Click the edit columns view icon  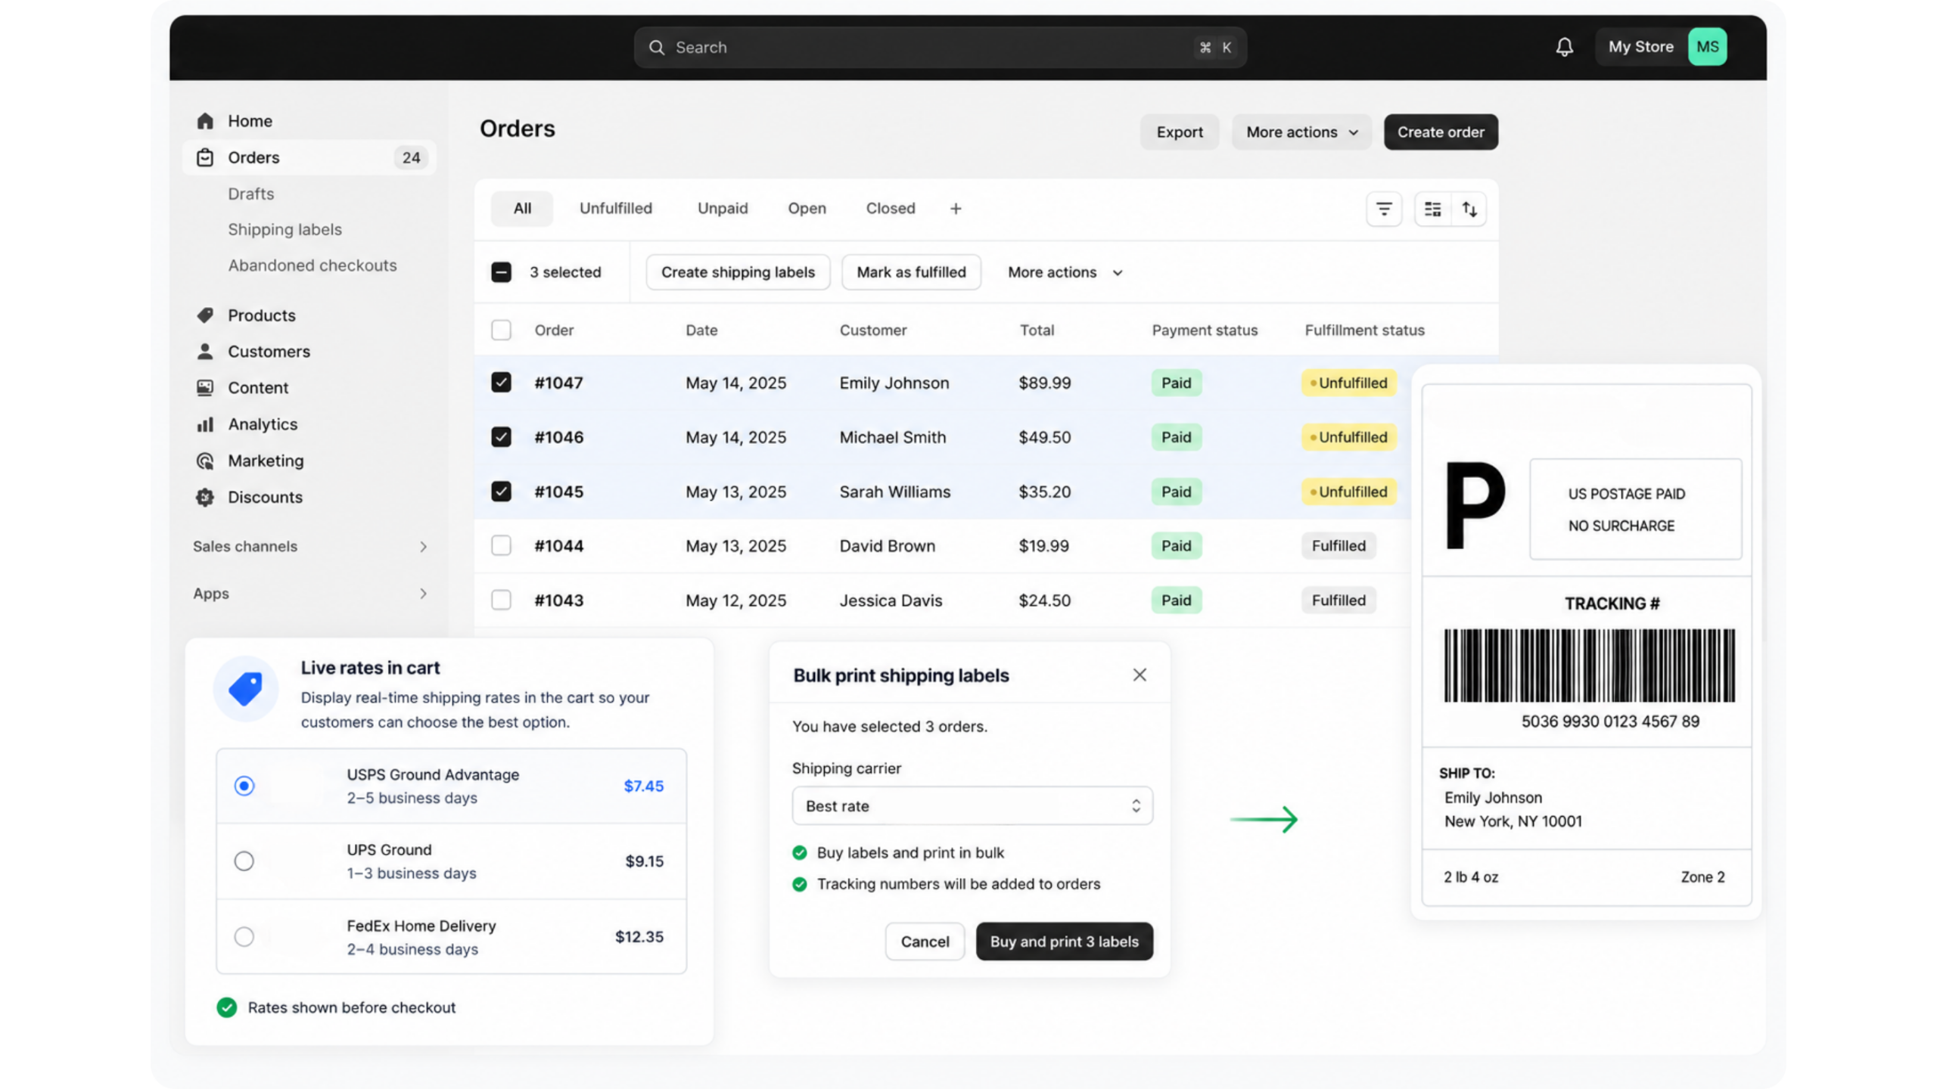pos(1432,209)
